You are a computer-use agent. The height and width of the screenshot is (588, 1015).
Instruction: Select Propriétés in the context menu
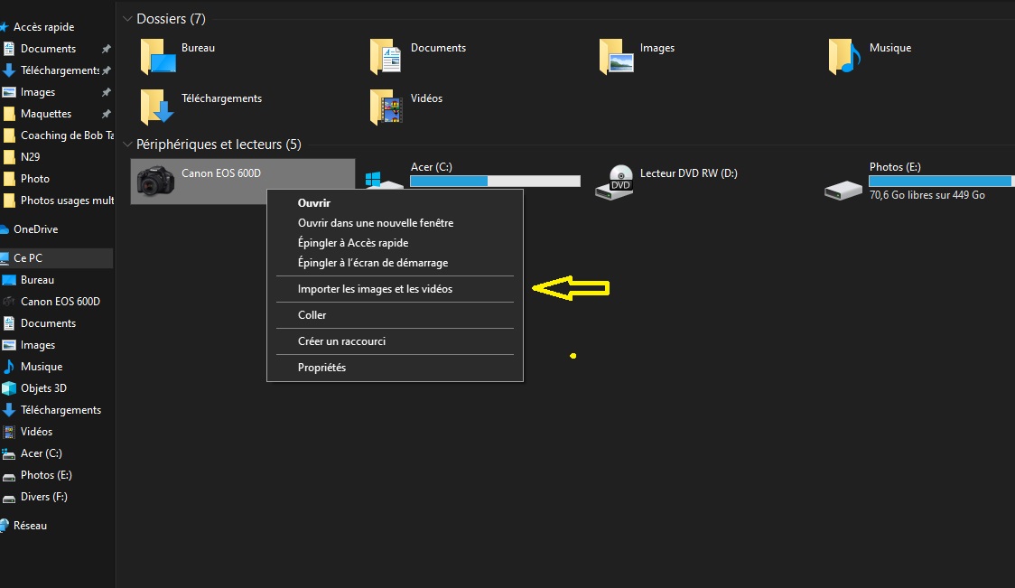(x=321, y=368)
